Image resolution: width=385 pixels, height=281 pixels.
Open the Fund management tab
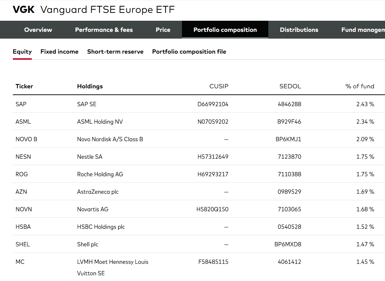tap(363, 30)
